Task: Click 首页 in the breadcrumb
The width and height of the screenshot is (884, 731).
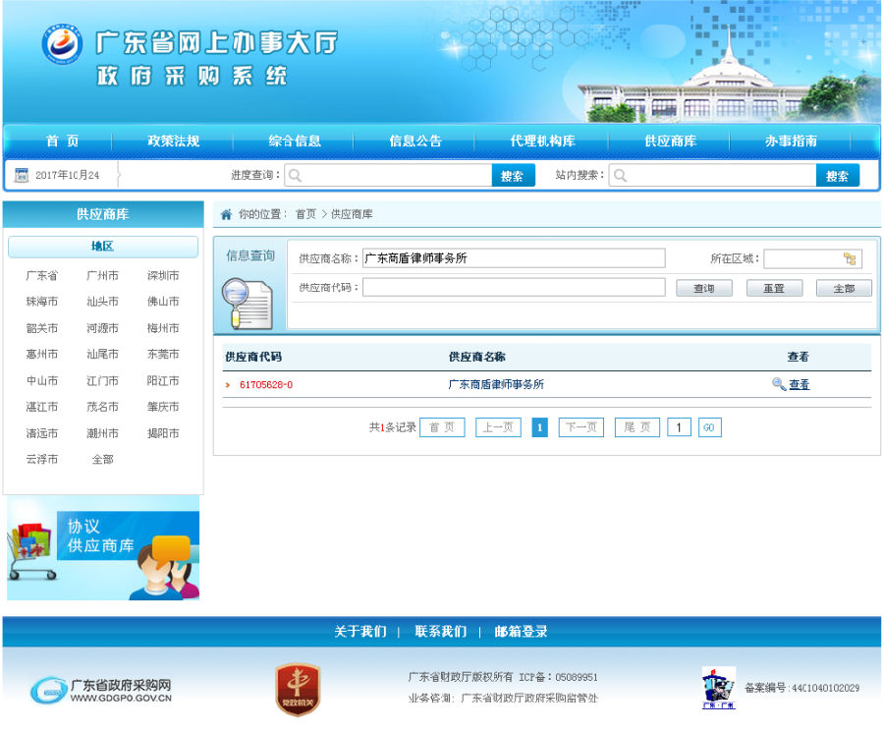Action: pos(305,214)
